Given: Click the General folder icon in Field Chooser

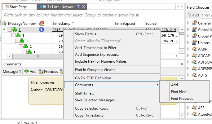Looking at the screenshot, I should [x=194, y=23].
